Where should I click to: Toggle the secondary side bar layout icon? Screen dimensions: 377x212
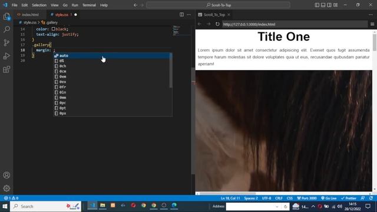329,5
